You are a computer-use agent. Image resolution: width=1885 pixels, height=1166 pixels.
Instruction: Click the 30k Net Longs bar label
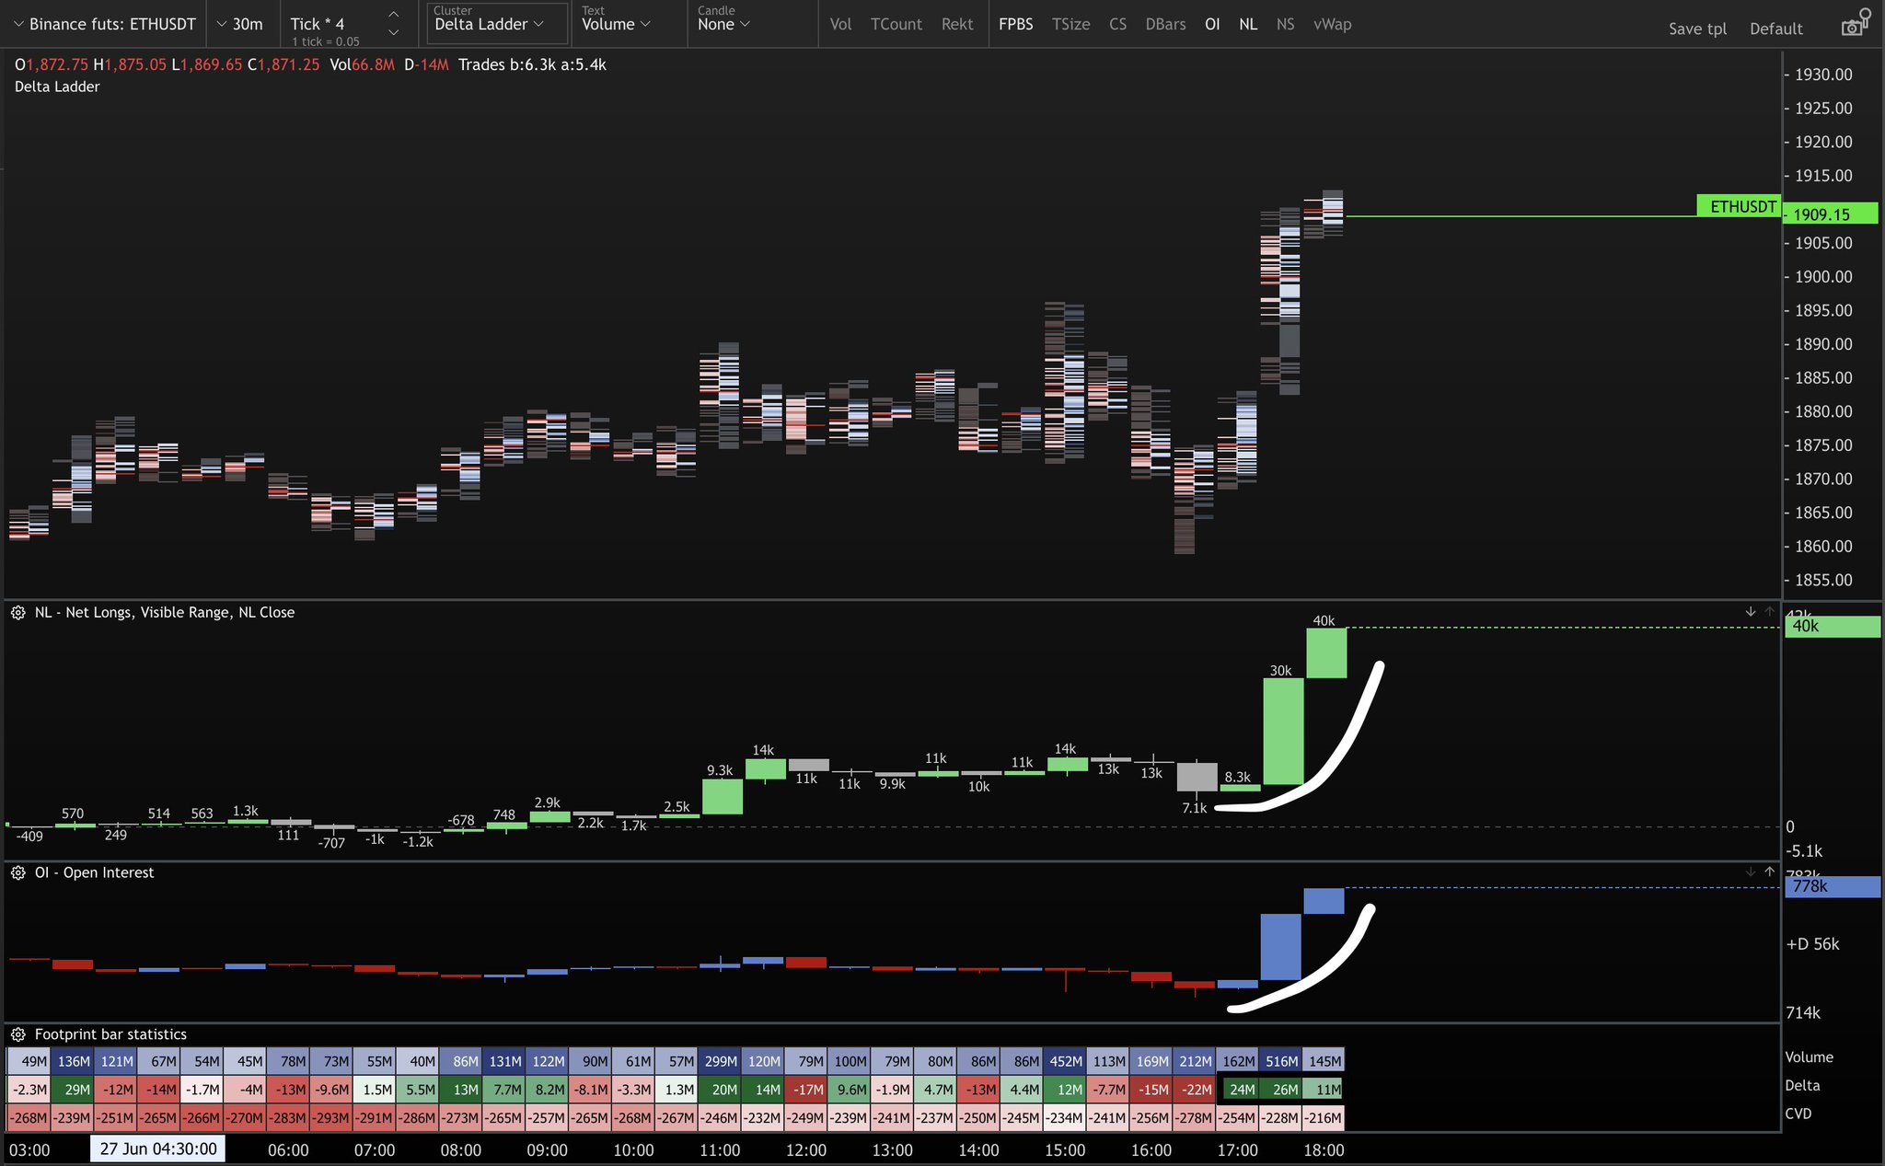[x=1280, y=670]
